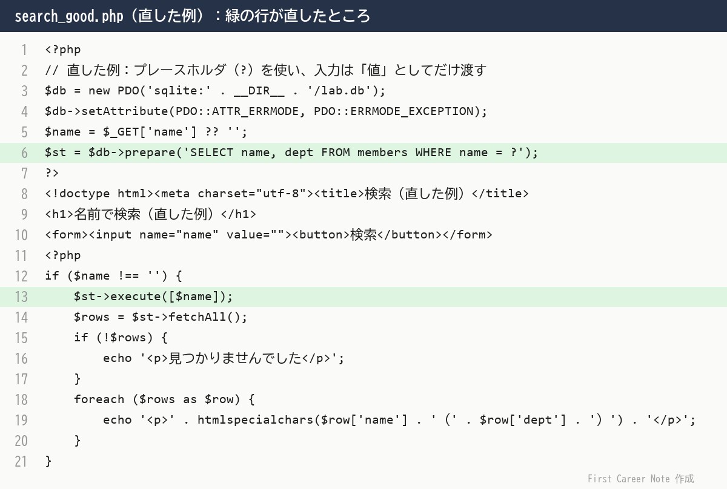Click line number 10 in the gutter
The image size is (727, 489).
(x=21, y=235)
